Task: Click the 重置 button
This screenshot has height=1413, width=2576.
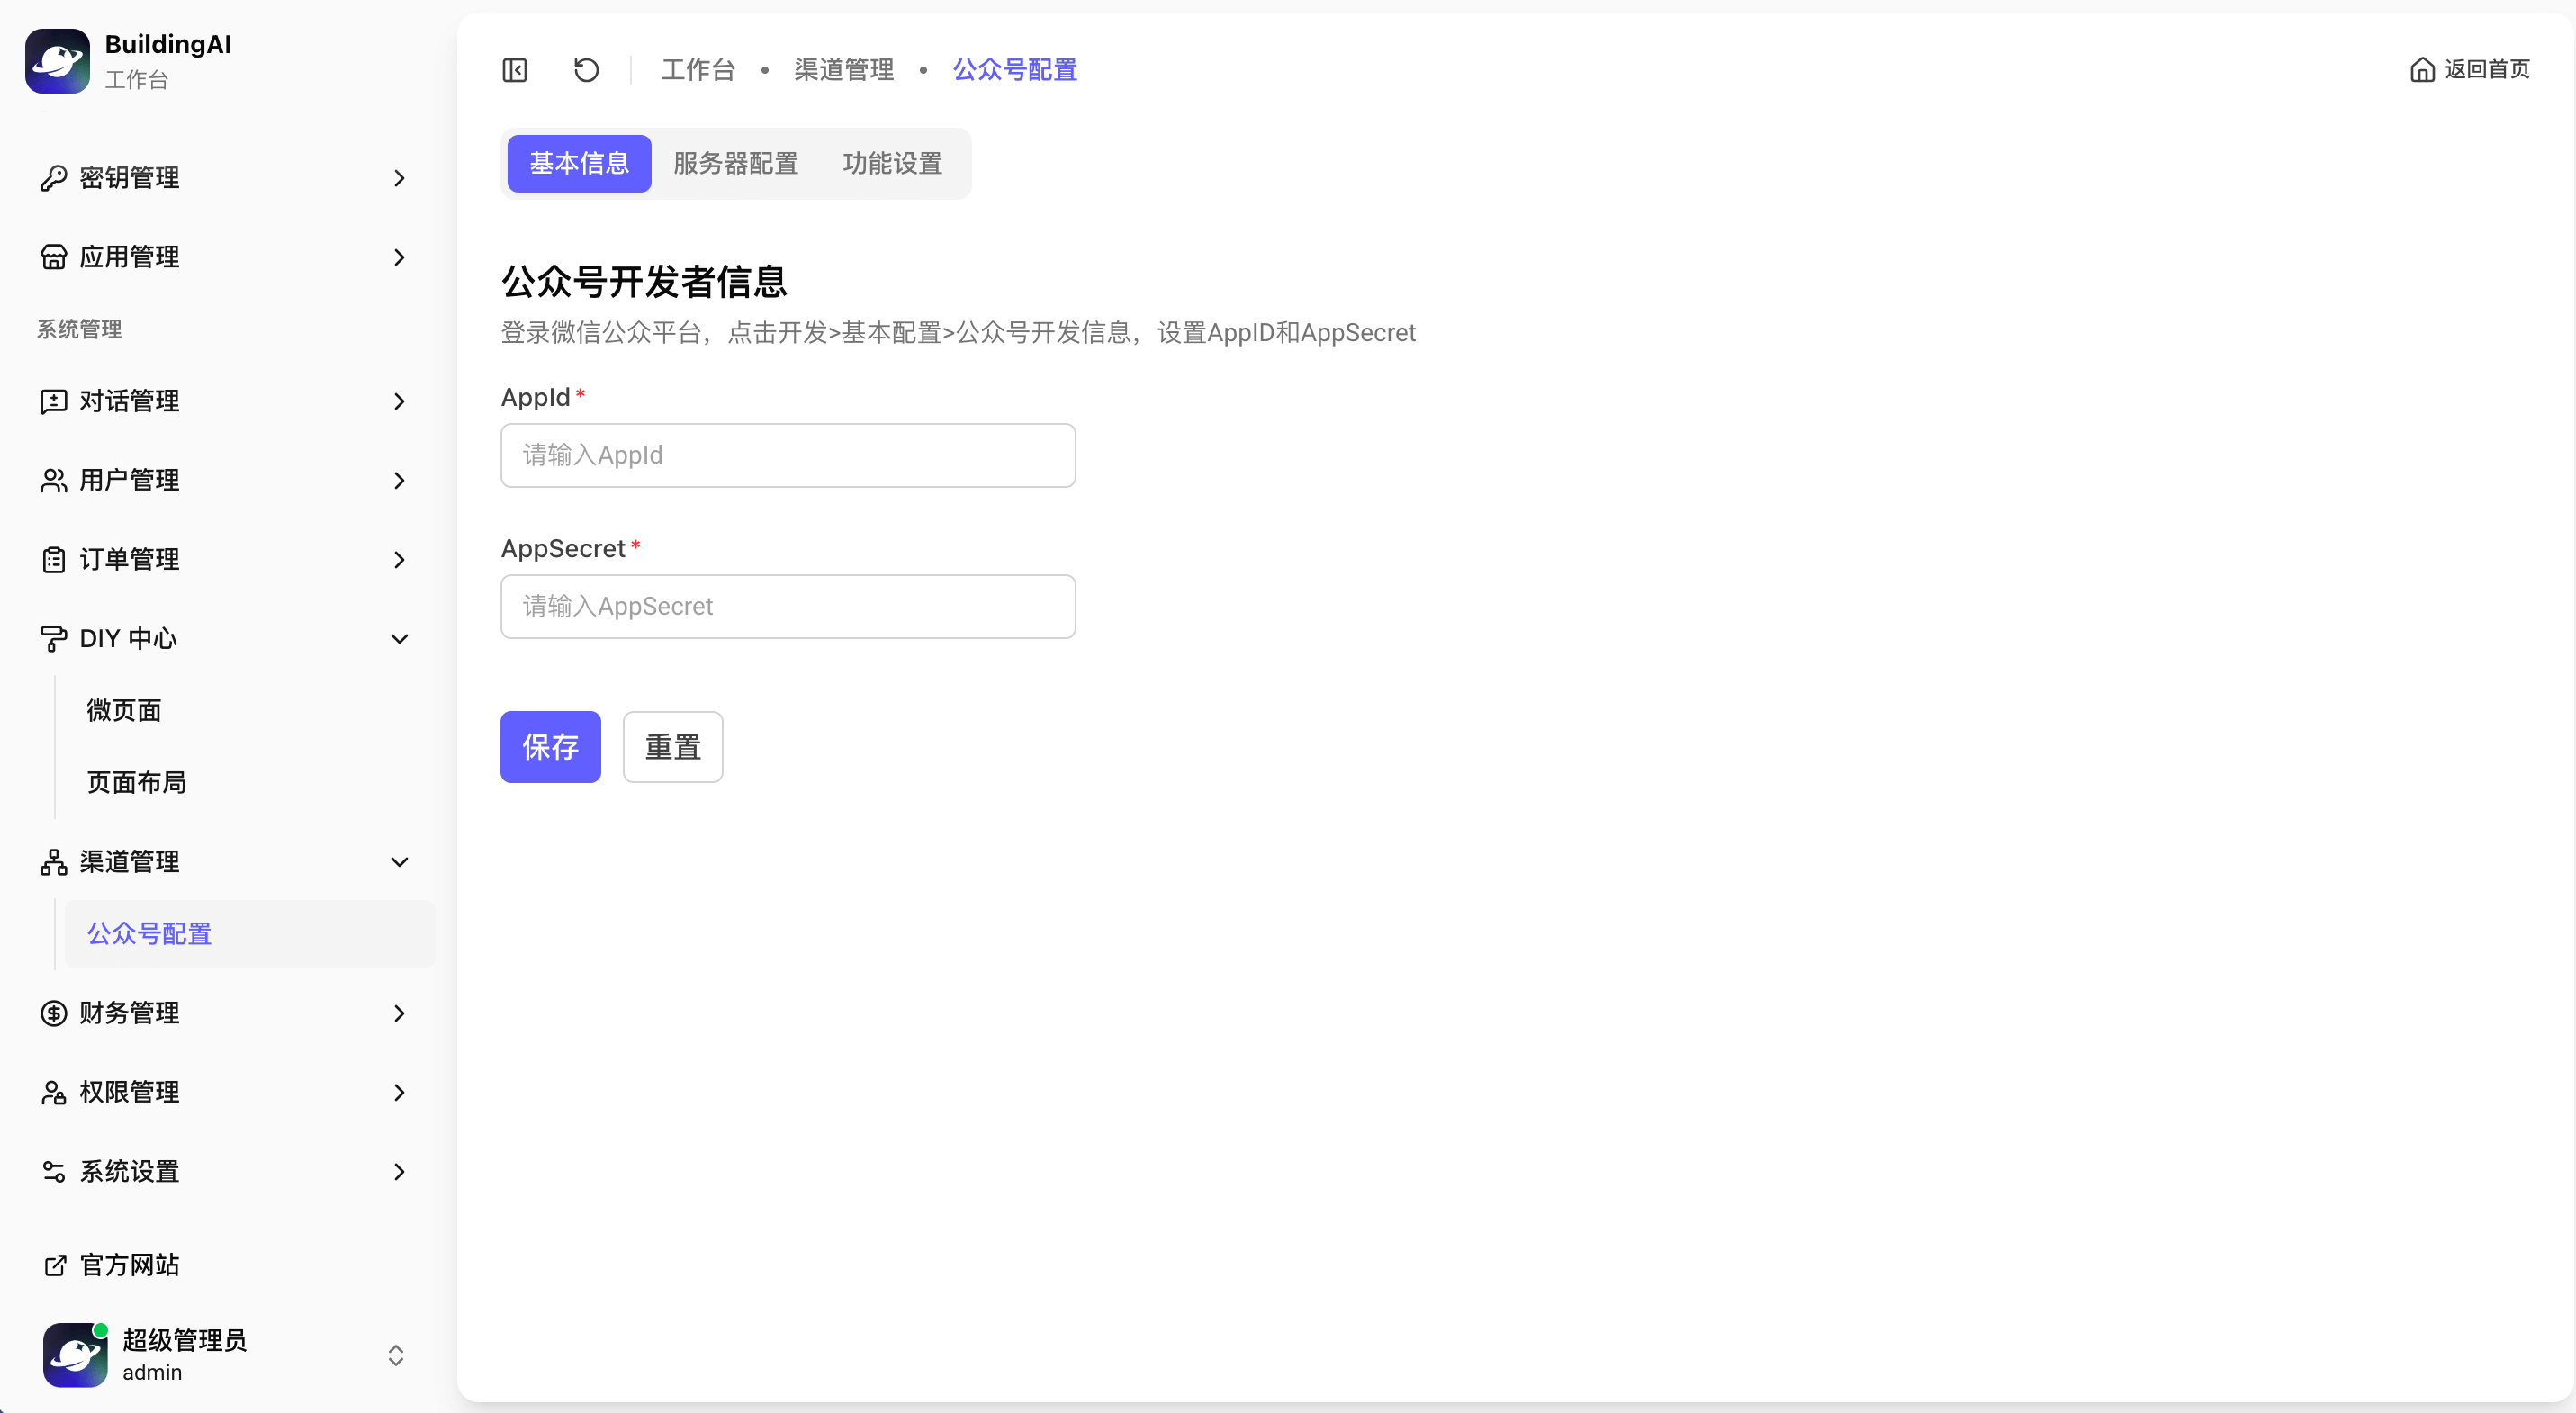Action: [x=672, y=747]
